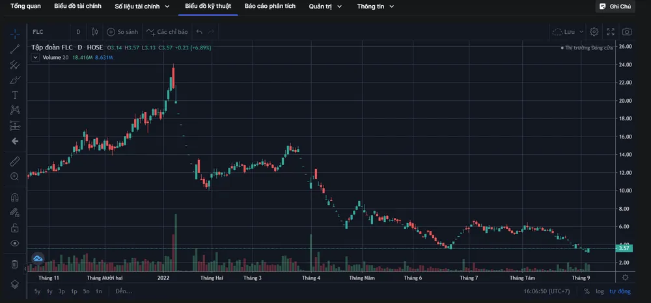Select the text annotation tool
The image size is (651, 303).
14,95
